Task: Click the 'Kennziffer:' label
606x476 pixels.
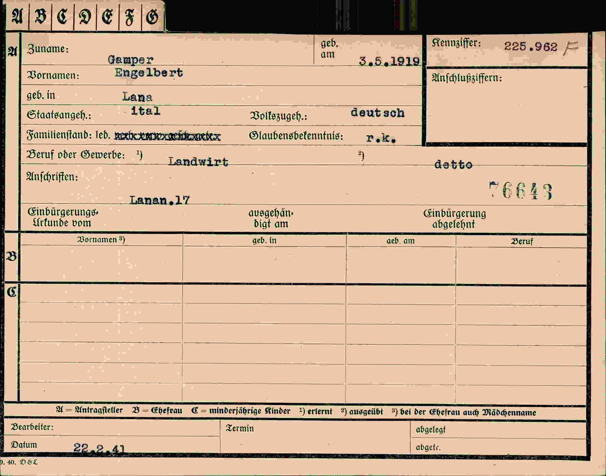Action: [x=456, y=43]
